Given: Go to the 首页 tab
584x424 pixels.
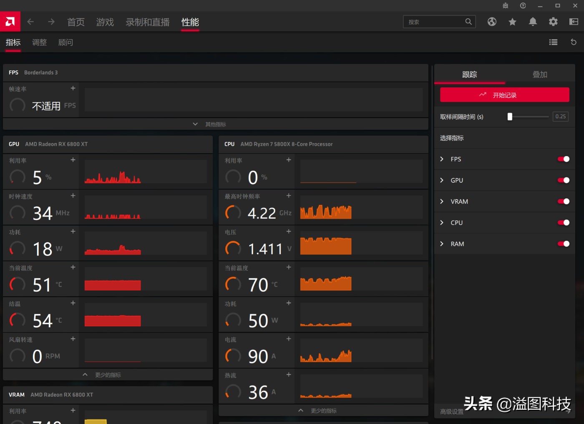Looking at the screenshot, I should [76, 22].
